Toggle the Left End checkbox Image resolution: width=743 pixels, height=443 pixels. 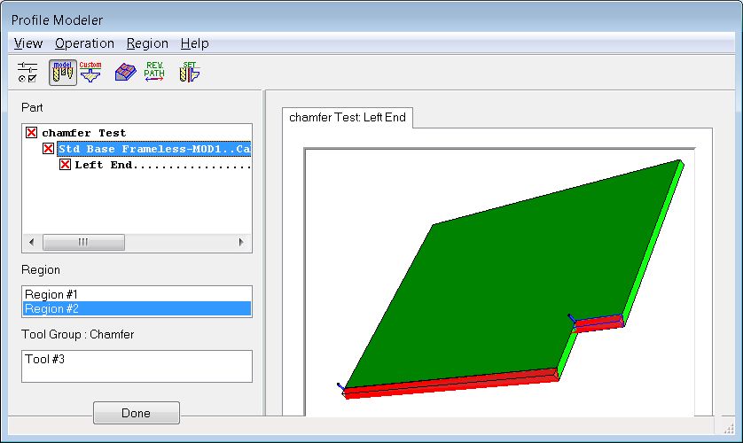[x=65, y=165]
